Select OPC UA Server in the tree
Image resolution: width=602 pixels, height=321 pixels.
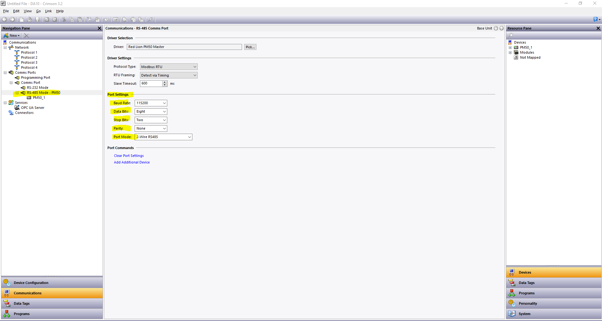click(x=33, y=108)
